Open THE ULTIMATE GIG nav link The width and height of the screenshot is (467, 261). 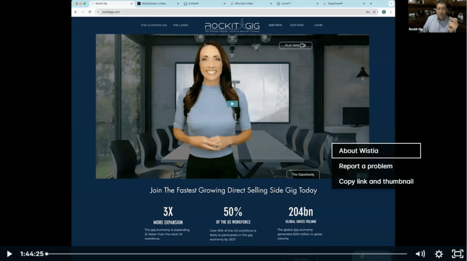click(154, 26)
